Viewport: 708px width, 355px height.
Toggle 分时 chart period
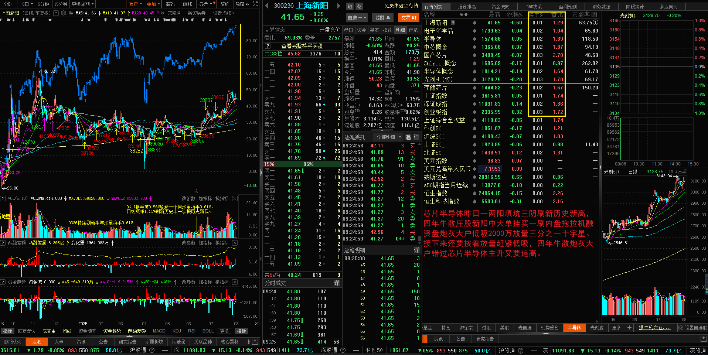(8, 4)
